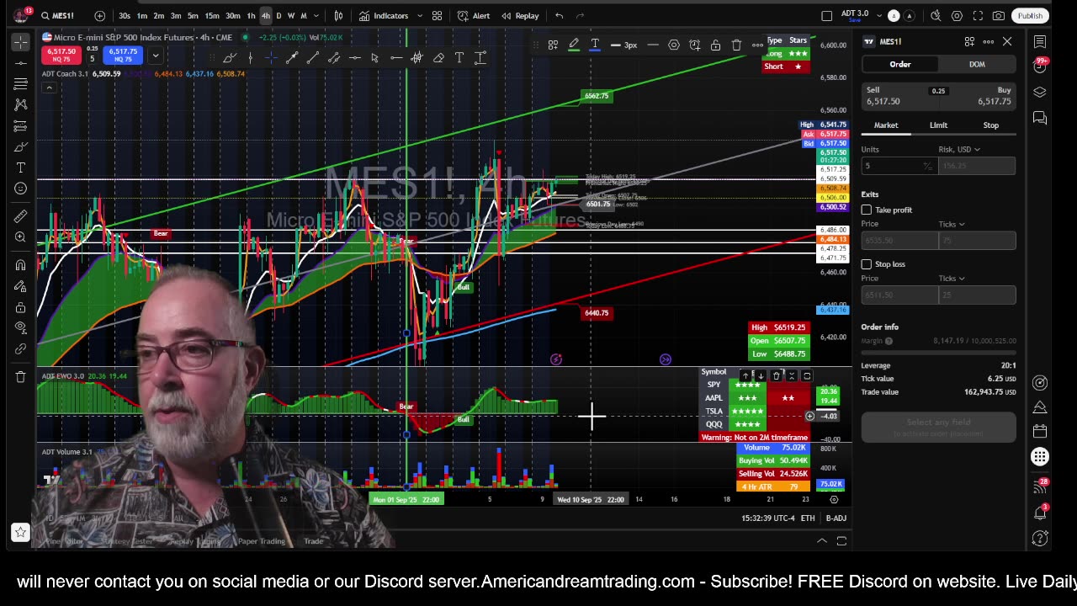
Task: Expand the timeframe interval dropdown
Action: pyautogui.click(x=317, y=16)
